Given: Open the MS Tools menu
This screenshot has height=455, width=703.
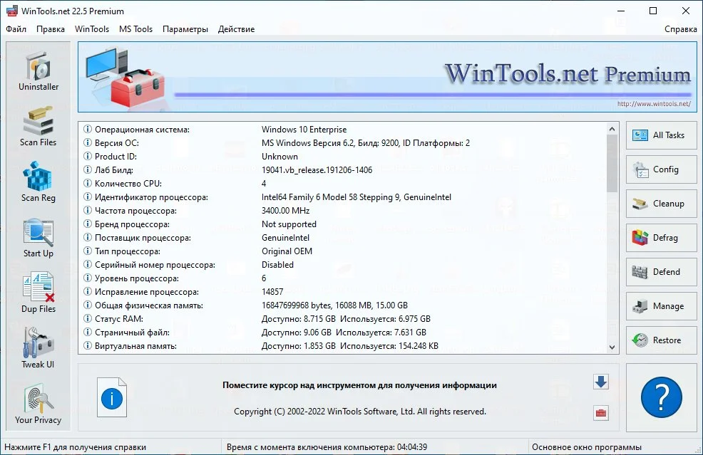Looking at the screenshot, I should (x=136, y=29).
